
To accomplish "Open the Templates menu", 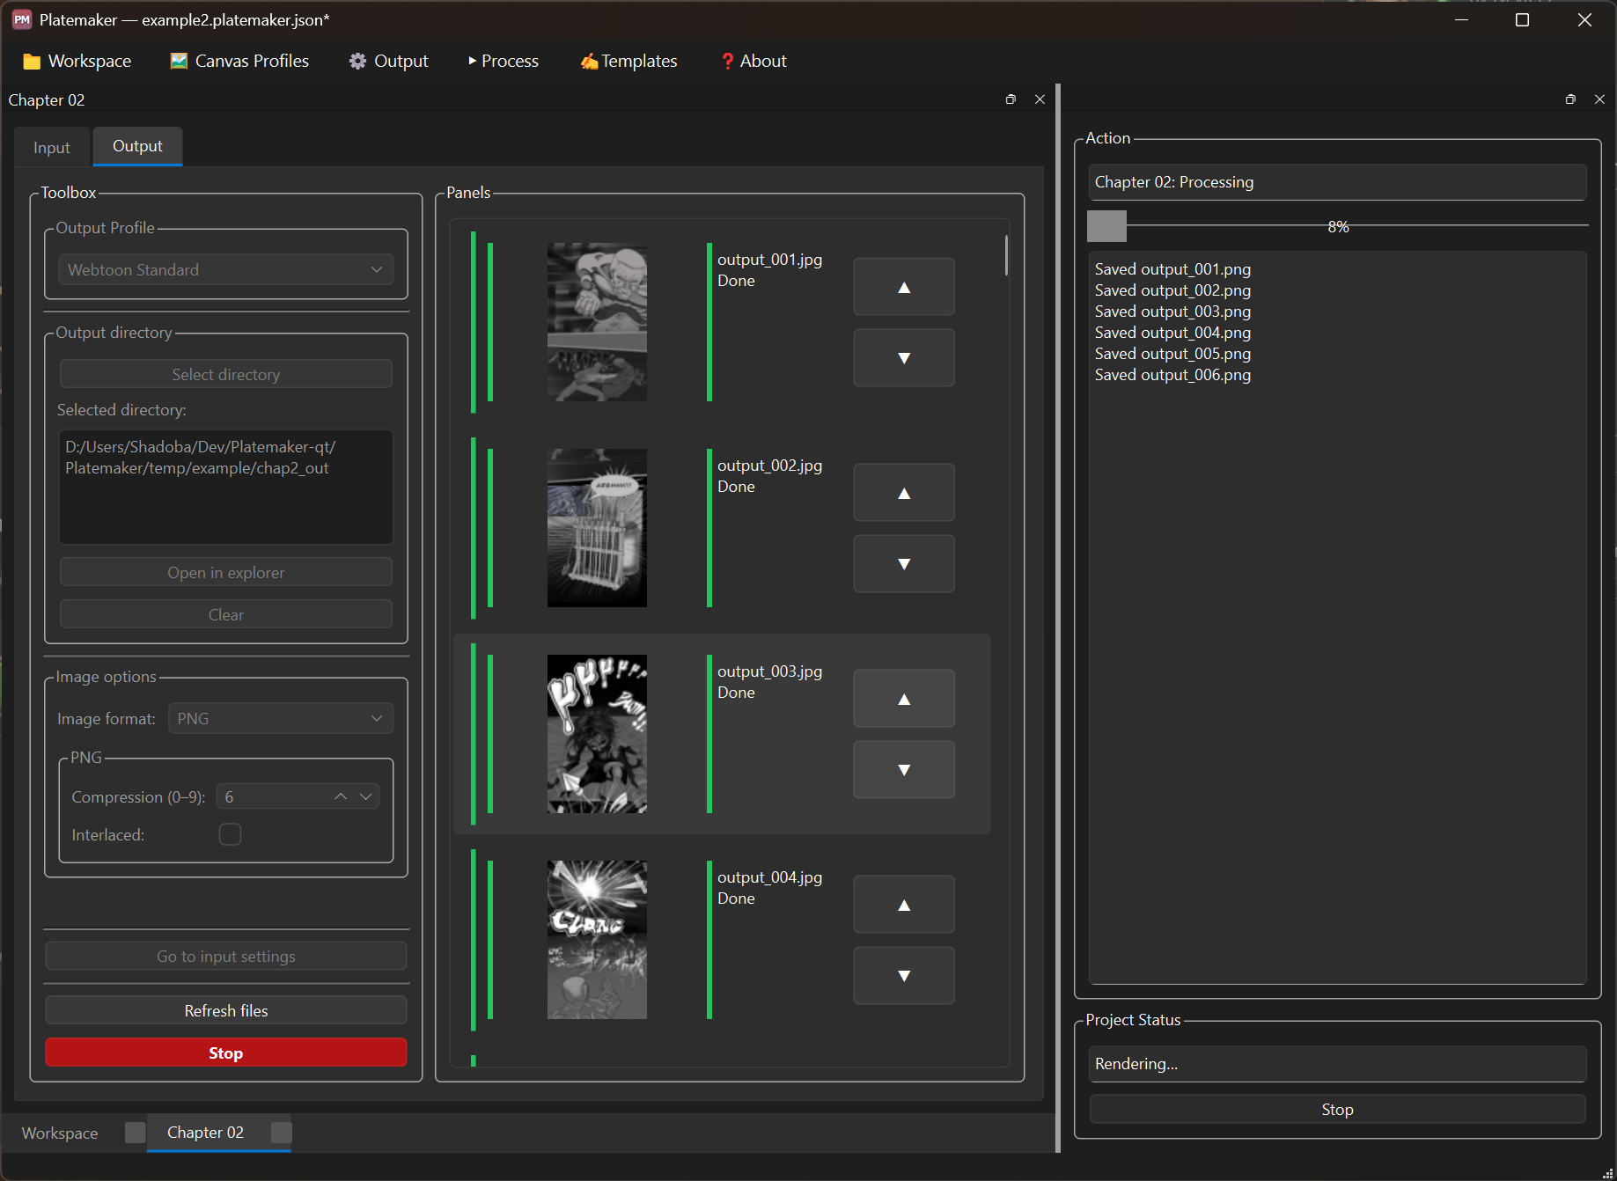I will point(628,61).
